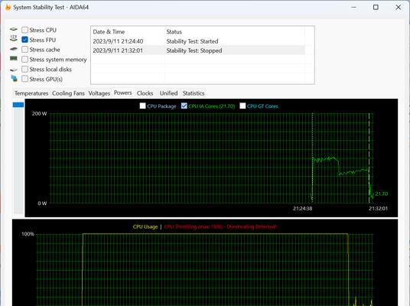Viewport: 410px width, 306px height.
Task: Click the blue graph slider handle
Action: point(18,105)
